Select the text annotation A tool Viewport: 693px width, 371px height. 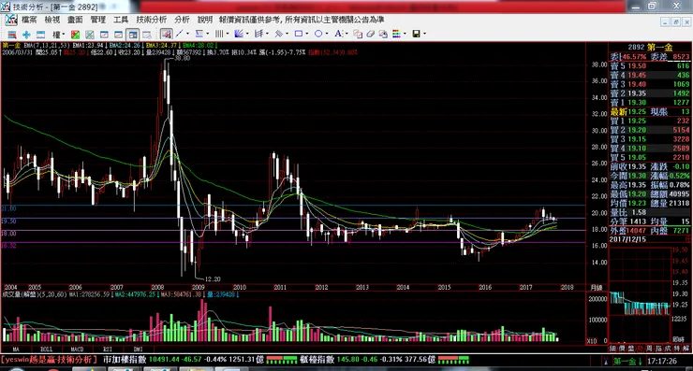(x=338, y=34)
